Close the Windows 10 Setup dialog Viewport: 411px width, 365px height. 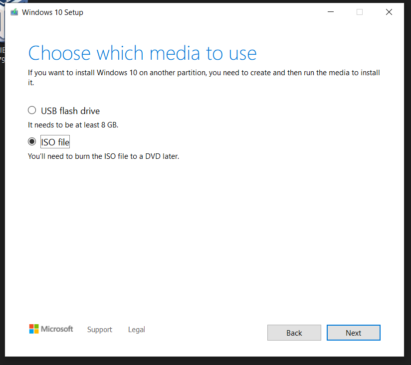pos(389,12)
